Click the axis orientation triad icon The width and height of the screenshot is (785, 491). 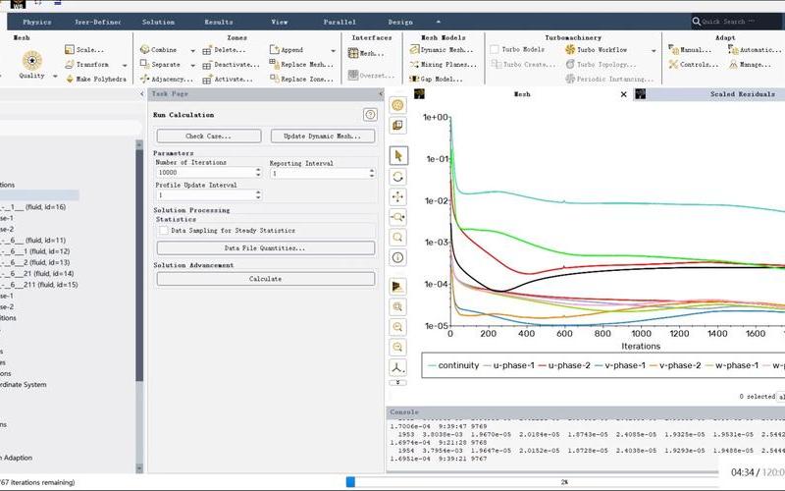pos(398,367)
